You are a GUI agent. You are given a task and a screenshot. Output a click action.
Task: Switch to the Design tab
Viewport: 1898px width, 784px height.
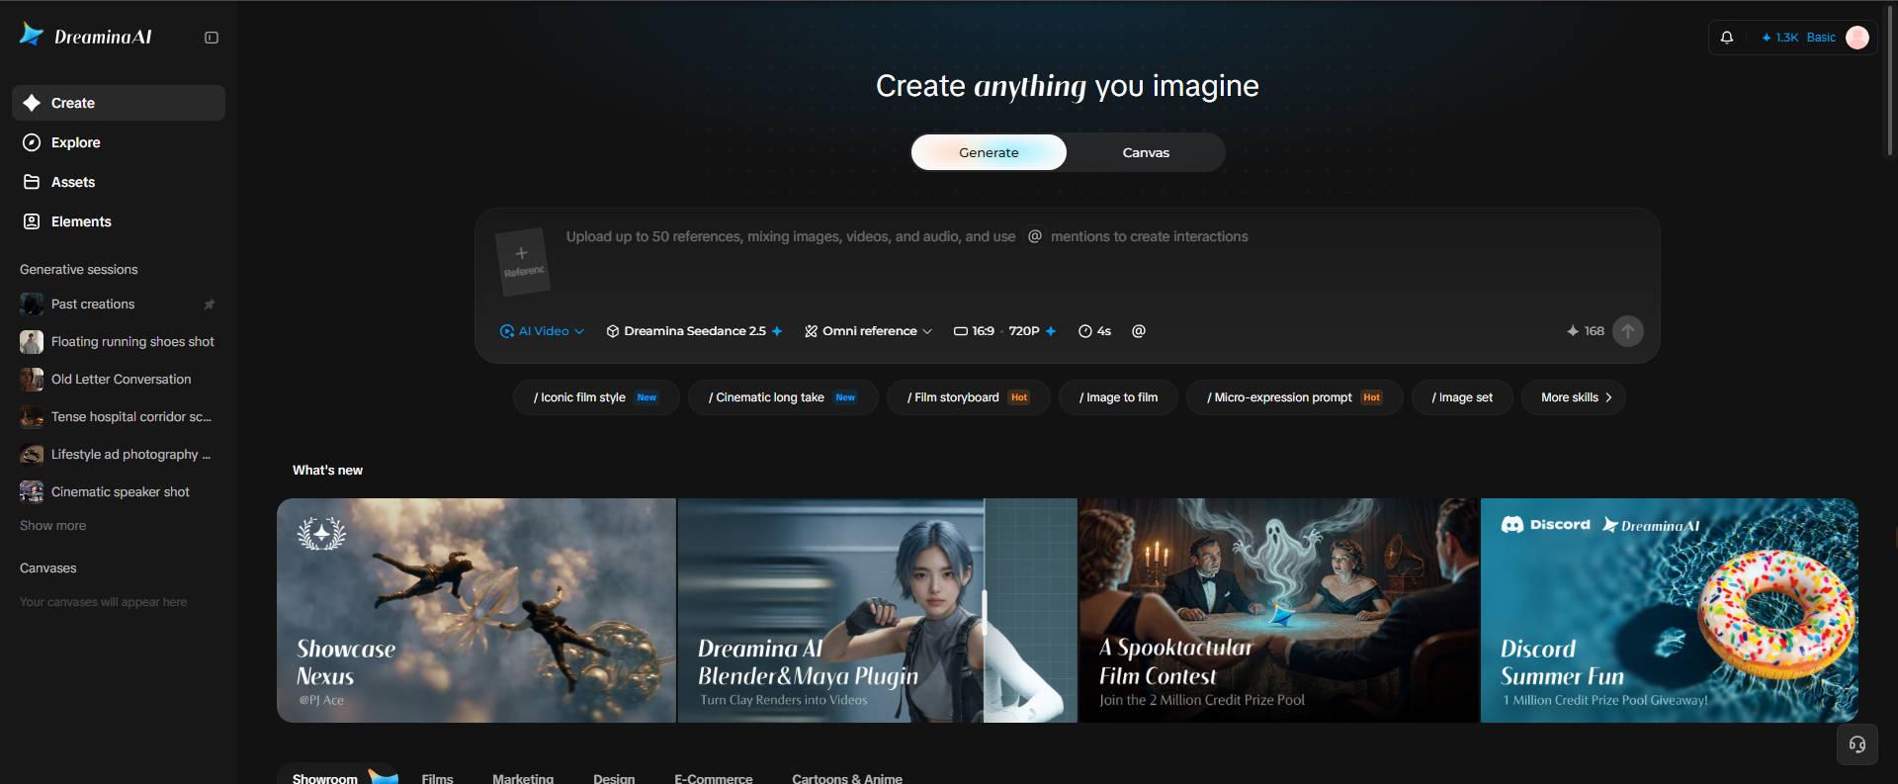pos(614,779)
